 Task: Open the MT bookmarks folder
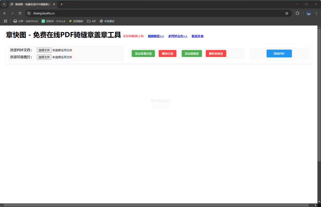point(92,21)
